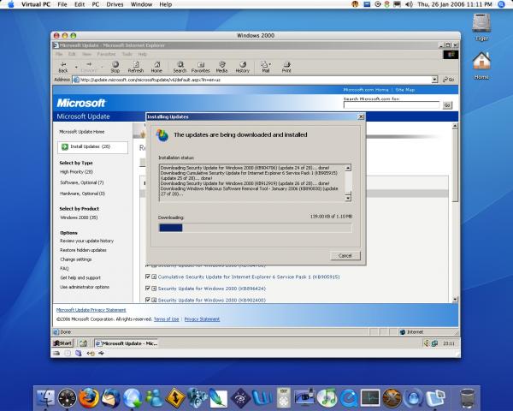513x411 pixels.
Task: Click Microsoft Update taskbar window button
Action: (126, 343)
